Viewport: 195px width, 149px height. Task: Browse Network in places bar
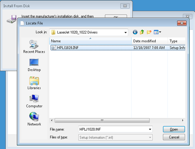click(x=34, y=119)
